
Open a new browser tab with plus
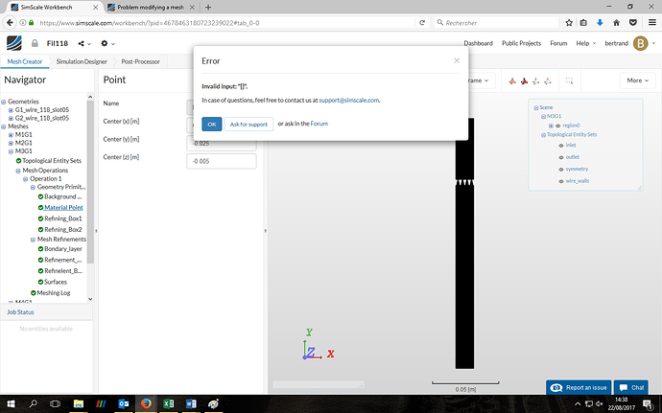point(208,7)
